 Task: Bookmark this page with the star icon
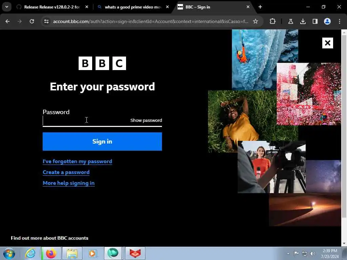click(x=256, y=21)
